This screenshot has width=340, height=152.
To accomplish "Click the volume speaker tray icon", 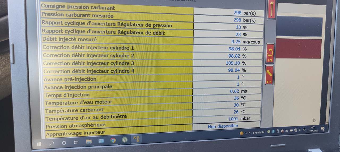I will [300, 130].
